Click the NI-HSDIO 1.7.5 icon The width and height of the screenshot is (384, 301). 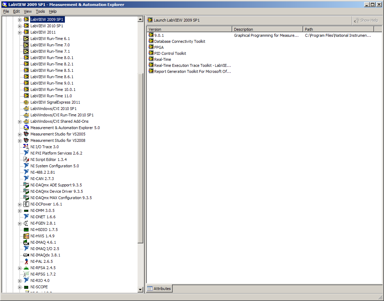(26, 230)
